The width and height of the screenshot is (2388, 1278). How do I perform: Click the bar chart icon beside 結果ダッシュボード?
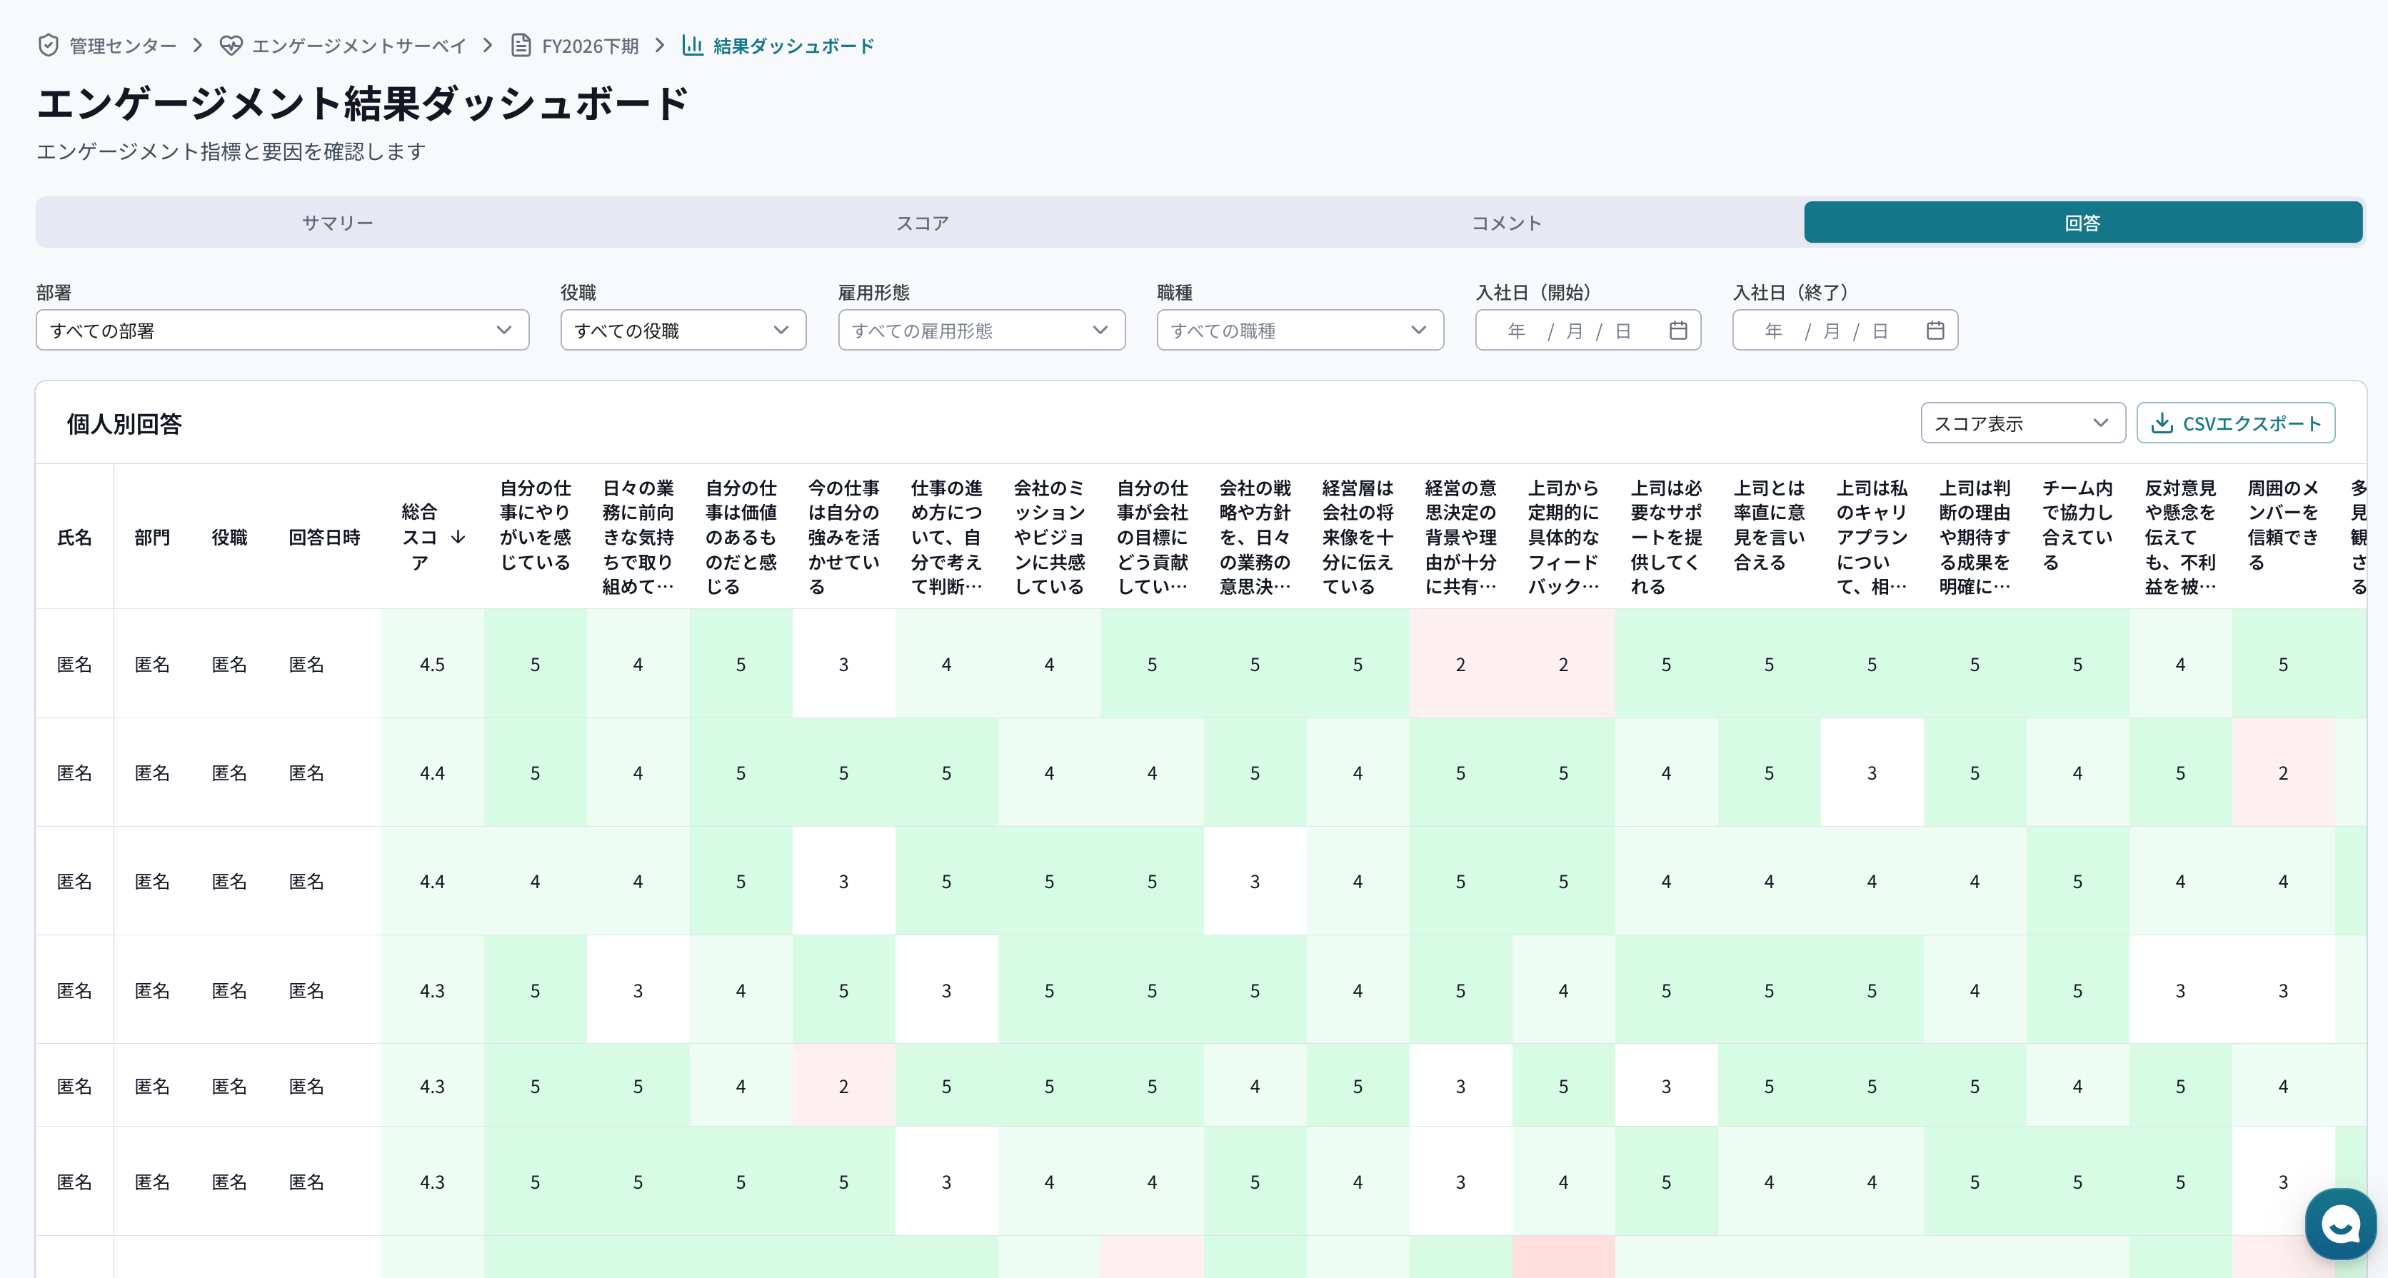(x=691, y=44)
